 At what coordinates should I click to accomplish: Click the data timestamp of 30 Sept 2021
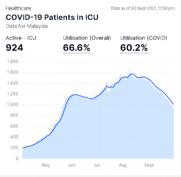(x=143, y=9)
